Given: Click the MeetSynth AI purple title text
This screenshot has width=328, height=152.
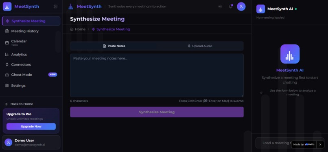Looking at the screenshot, I should click(290, 70).
